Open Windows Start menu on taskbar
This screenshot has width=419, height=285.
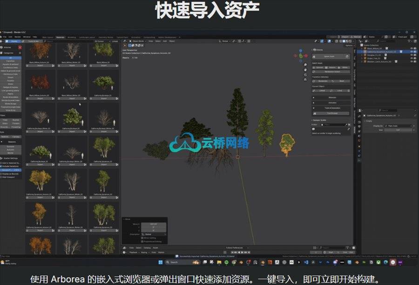(161, 262)
